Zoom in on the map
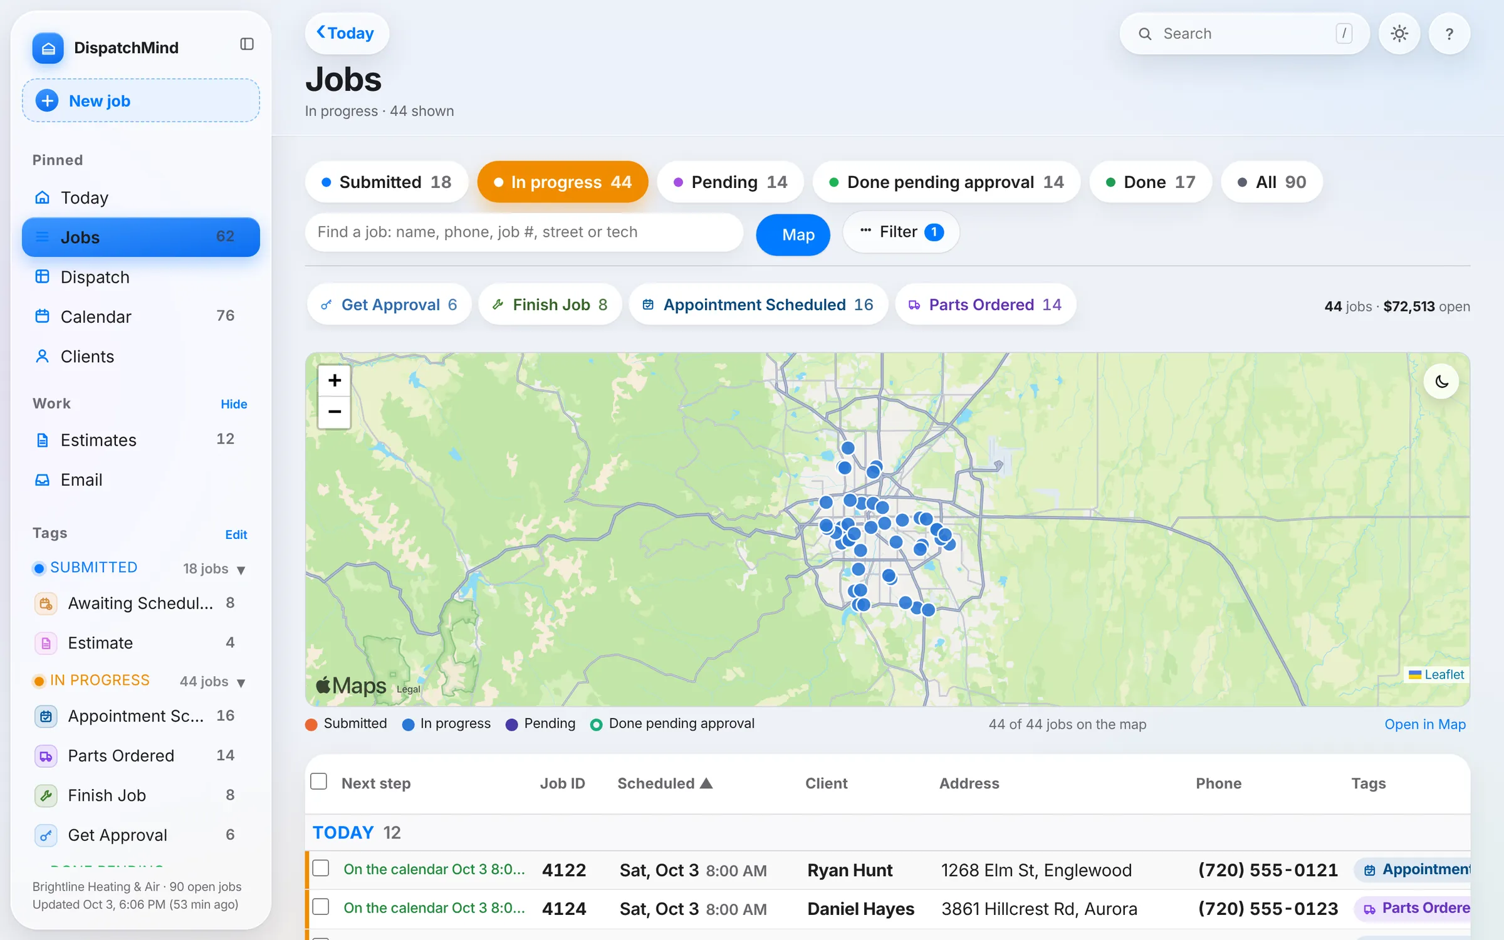 pyautogui.click(x=335, y=380)
